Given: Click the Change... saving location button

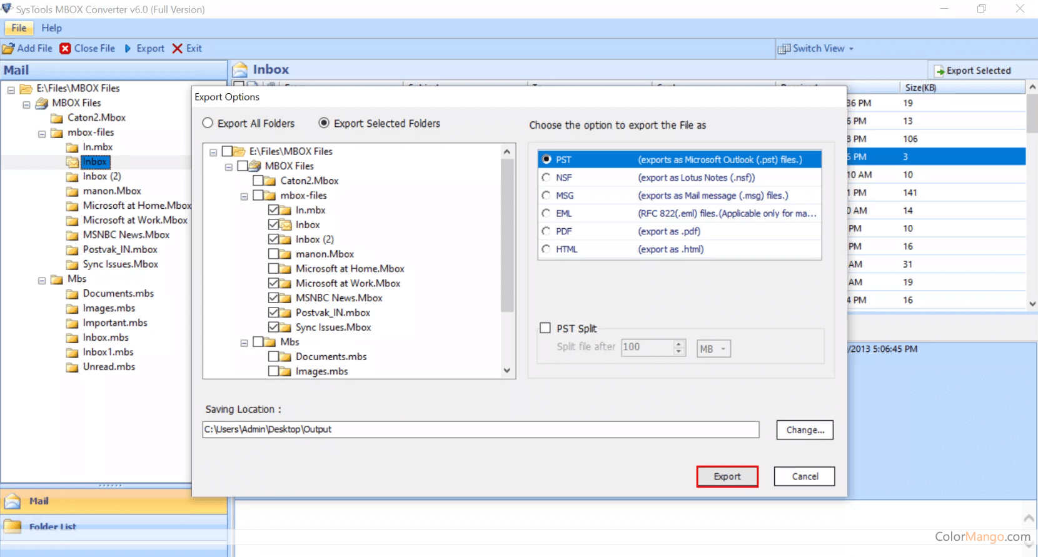Looking at the screenshot, I should pyautogui.click(x=805, y=430).
